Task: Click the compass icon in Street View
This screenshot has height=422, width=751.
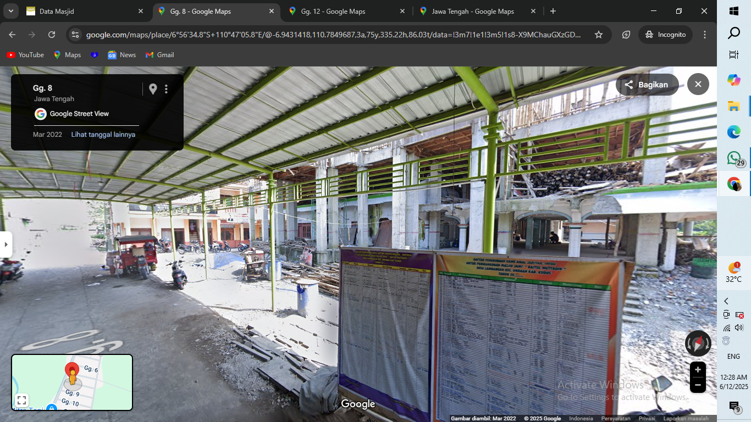Action: point(698,343)
